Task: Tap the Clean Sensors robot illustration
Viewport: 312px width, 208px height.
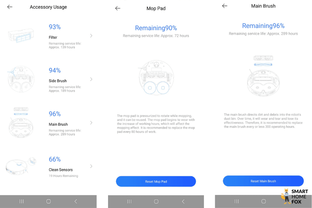Action: (x=21, y=165)
